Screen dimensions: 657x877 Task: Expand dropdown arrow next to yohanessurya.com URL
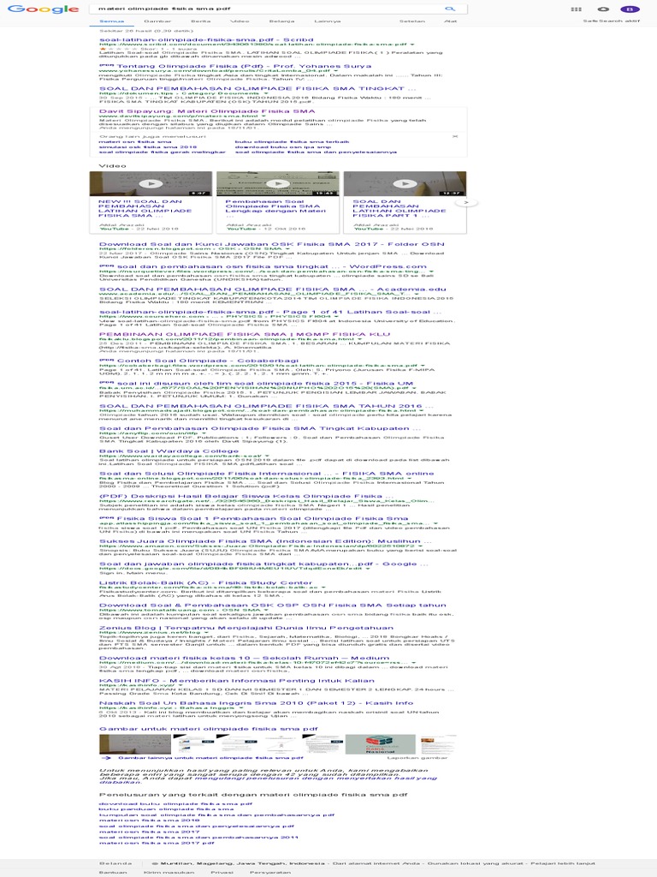pyautogui.click(x=335, y=71)
